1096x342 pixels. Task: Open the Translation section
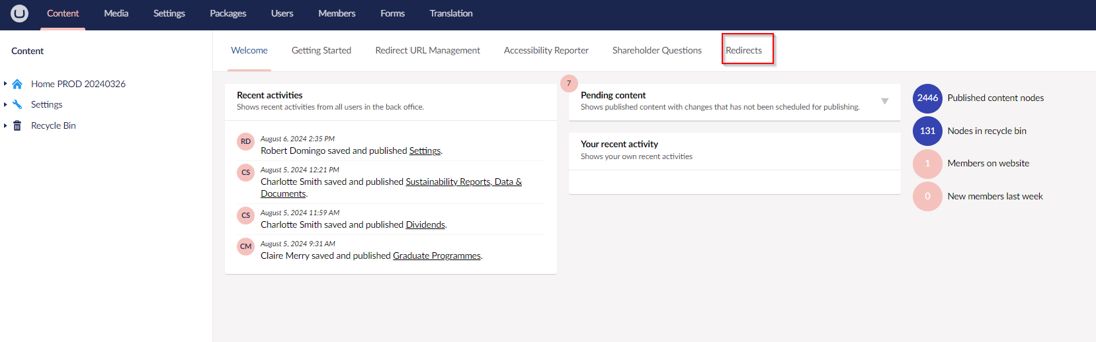451,13
